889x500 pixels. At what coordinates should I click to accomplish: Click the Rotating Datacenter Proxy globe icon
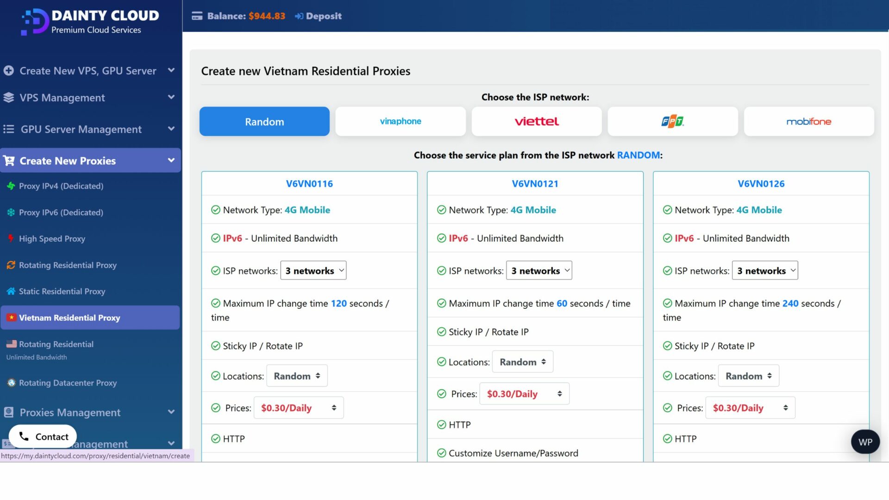[x=12, y=383]
